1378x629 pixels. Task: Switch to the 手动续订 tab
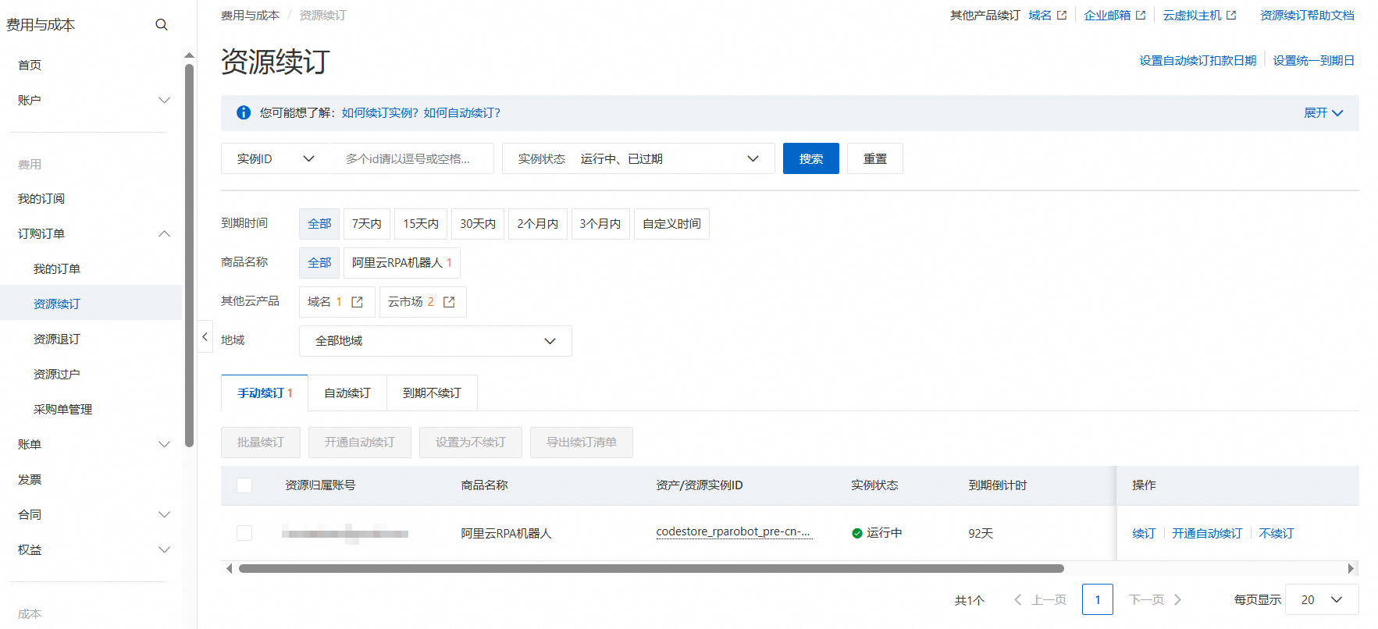point(265,393)
